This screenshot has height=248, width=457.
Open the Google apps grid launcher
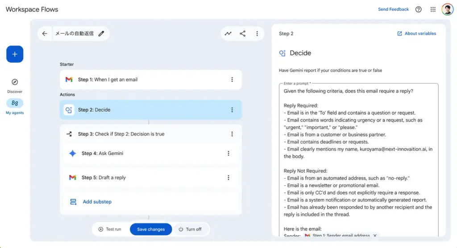[433, 9]
